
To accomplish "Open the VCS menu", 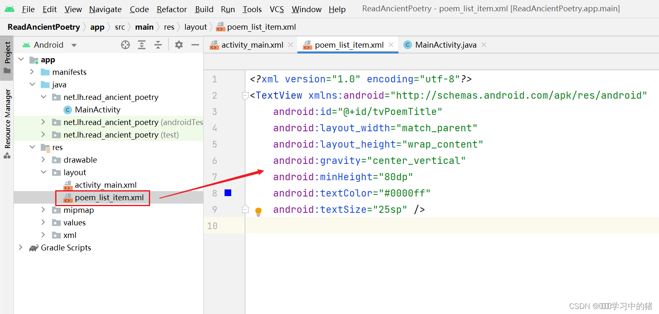I will (276, 9).
